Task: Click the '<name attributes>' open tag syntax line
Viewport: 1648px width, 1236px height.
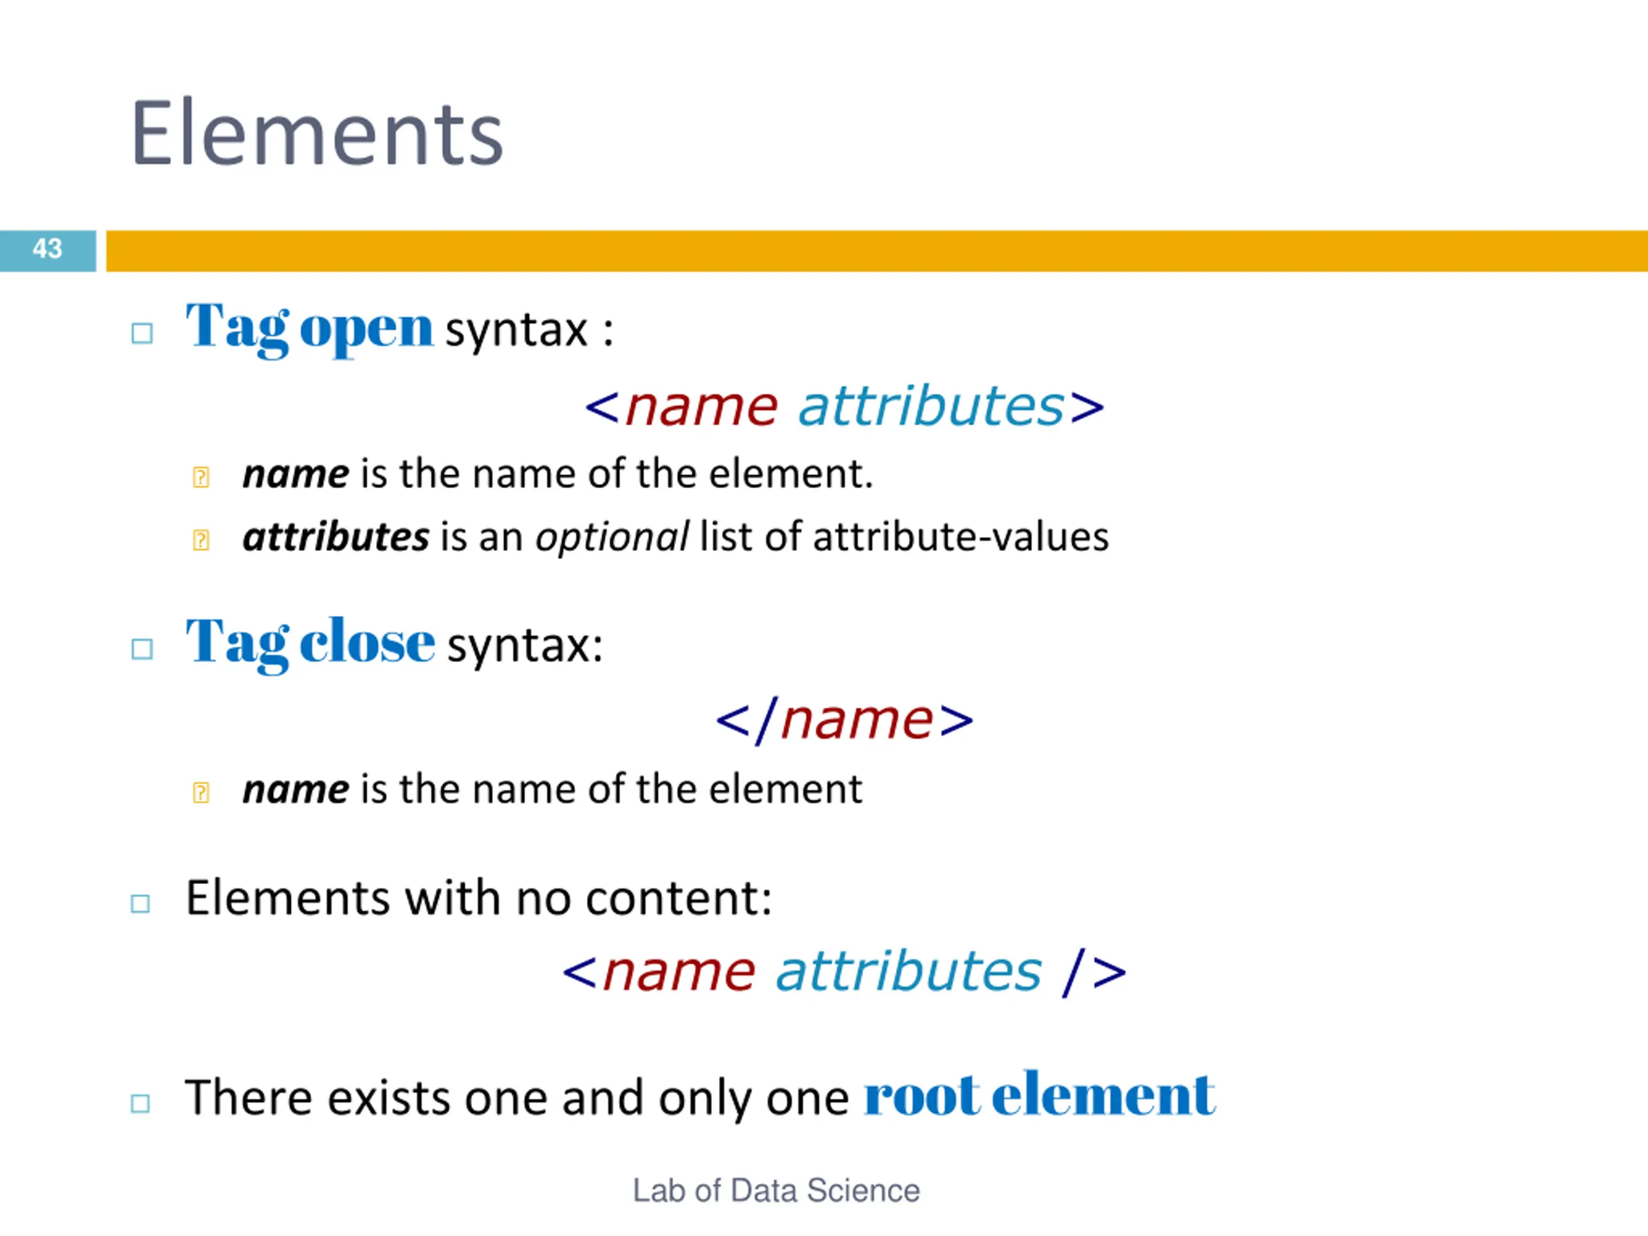Action: 845,407
